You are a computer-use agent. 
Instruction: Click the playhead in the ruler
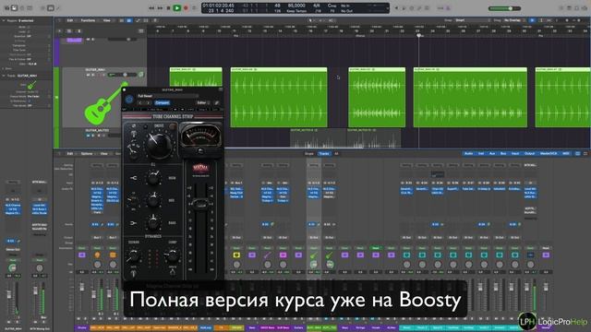pos(418,35)
